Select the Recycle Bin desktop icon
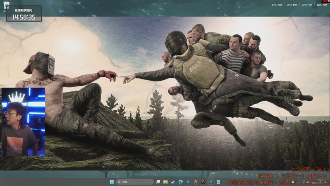330x186 pixels. [6, 7]
